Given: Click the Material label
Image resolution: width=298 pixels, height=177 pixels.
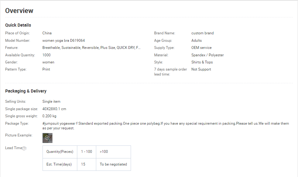Looking at the screenshot, I should pyautogui.click(x=161, y=55).
